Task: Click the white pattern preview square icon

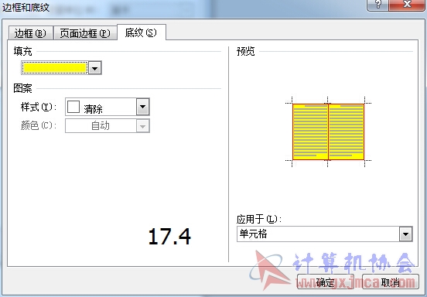Action: point(73,107)
